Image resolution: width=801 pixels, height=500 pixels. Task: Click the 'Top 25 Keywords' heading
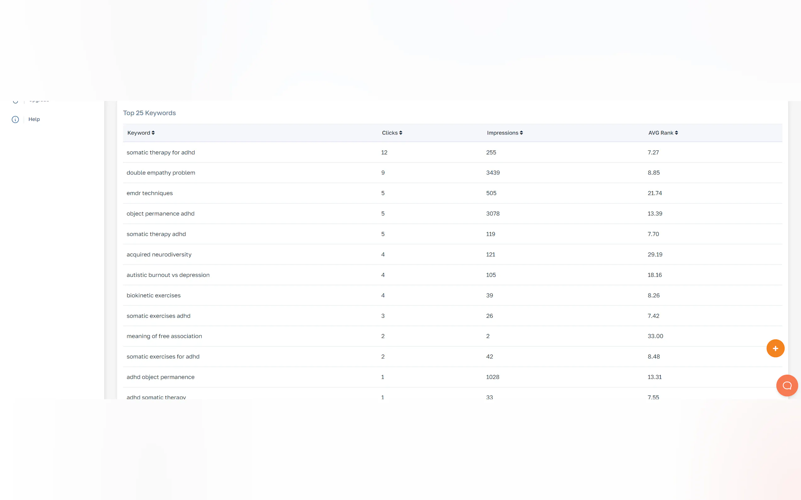coord(149,113)
